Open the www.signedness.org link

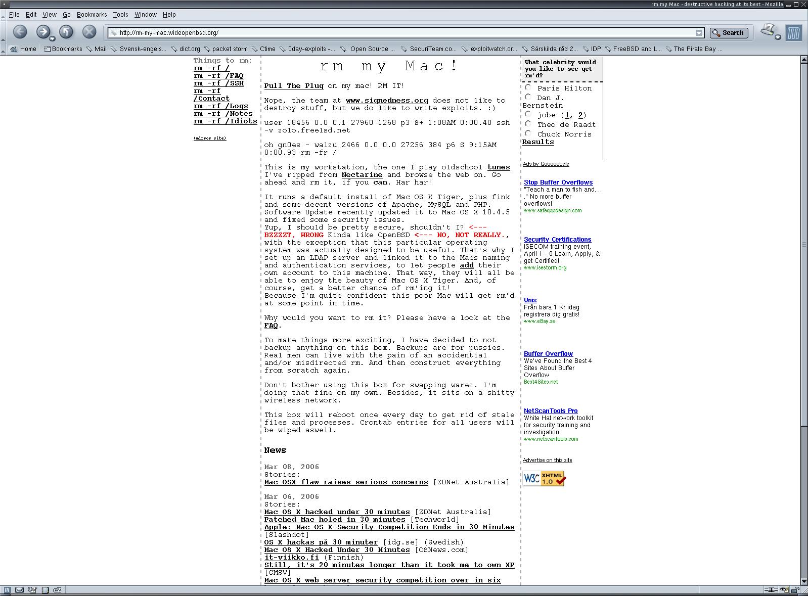(387, 101)
